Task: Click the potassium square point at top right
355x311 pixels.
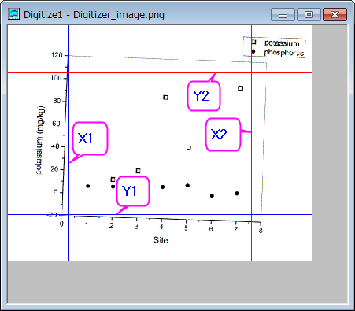Action: tap(240, 88)
